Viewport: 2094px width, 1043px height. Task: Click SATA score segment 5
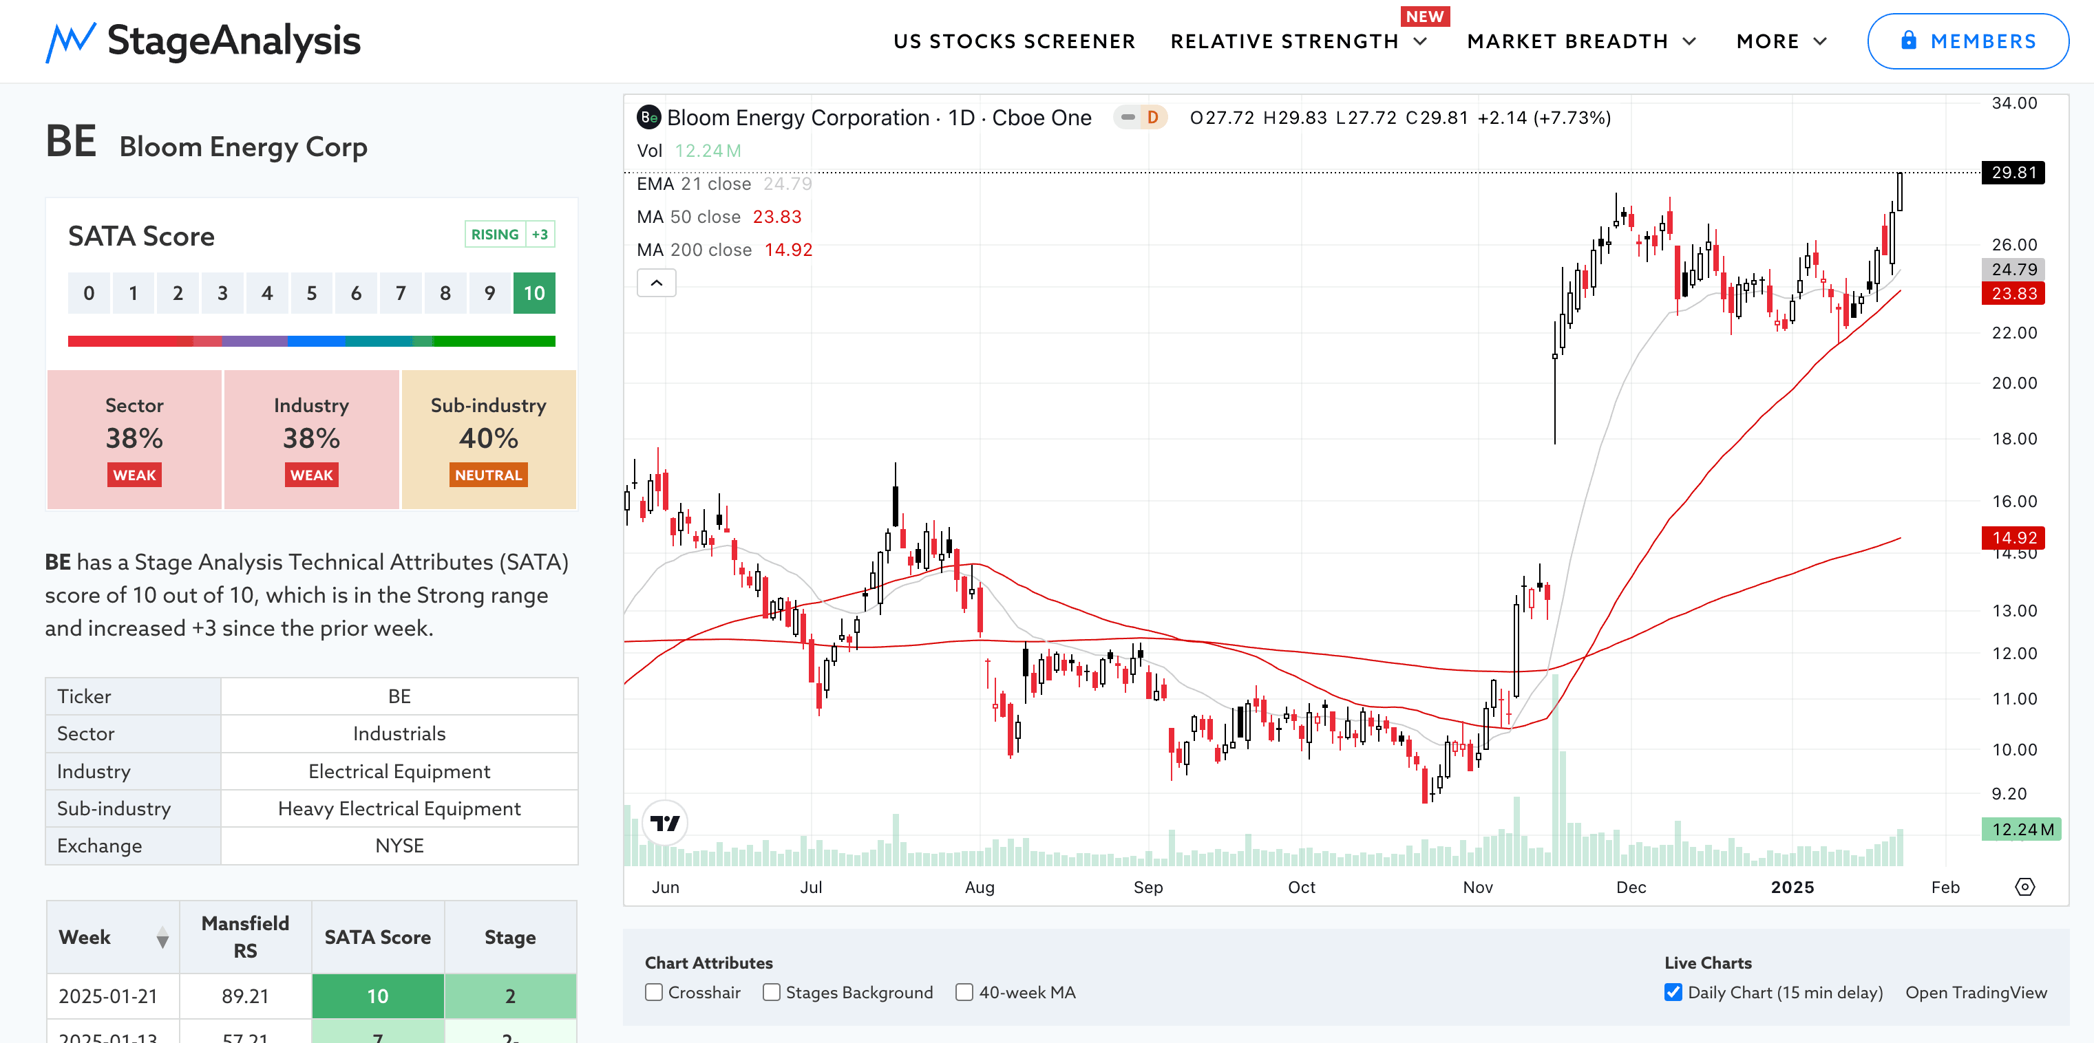[x=311, y=293]
